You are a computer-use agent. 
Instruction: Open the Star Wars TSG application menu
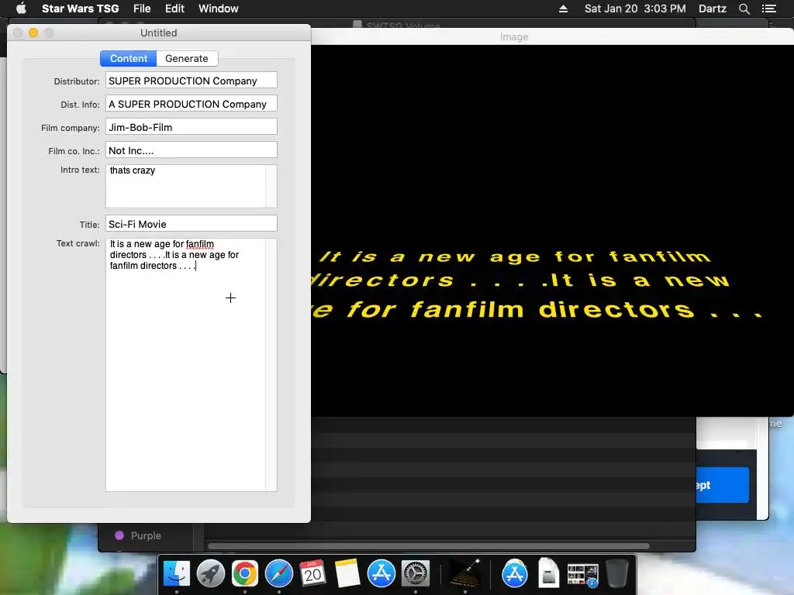click(80, 9)
